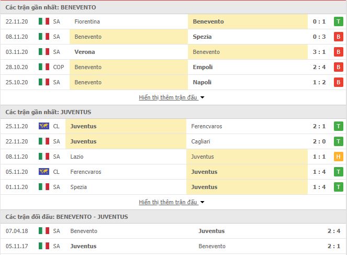
Task: Click Italy flag in Verona vs Benevento row
Action: click(x=44, y=52)
